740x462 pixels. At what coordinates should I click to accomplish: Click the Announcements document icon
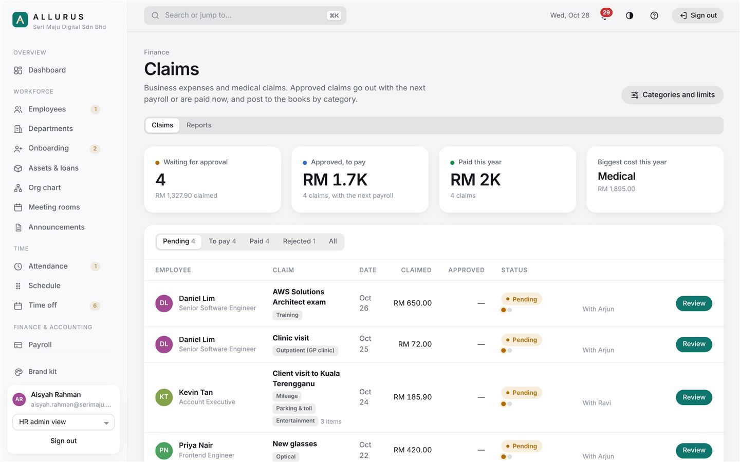click(x=18, y=227)
